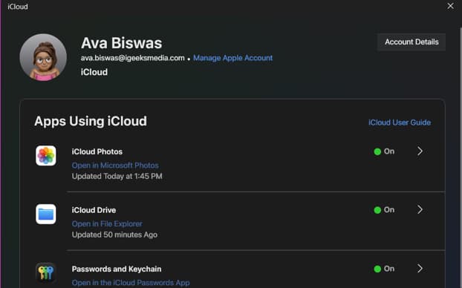Open in File Explorer link
462x288 pixels.
107,224
